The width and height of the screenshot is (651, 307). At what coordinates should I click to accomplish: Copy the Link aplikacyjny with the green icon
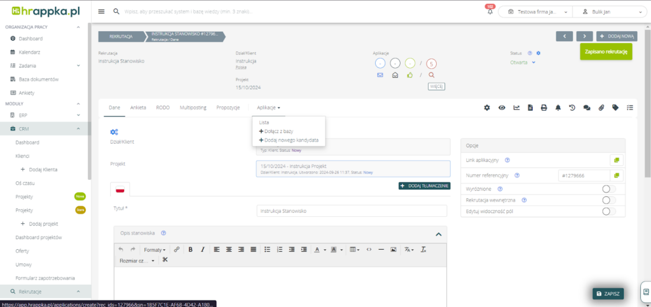[x=615, y=160]
